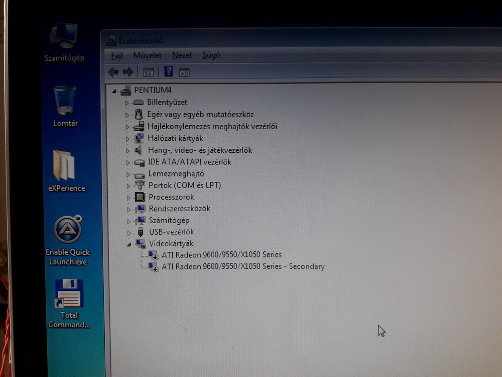Image resolution: width=502 pixels, height=377 pixels.
Task: Toggle the action pane toolbar icon
Action: pyautogui.click(x=184, y=72)
